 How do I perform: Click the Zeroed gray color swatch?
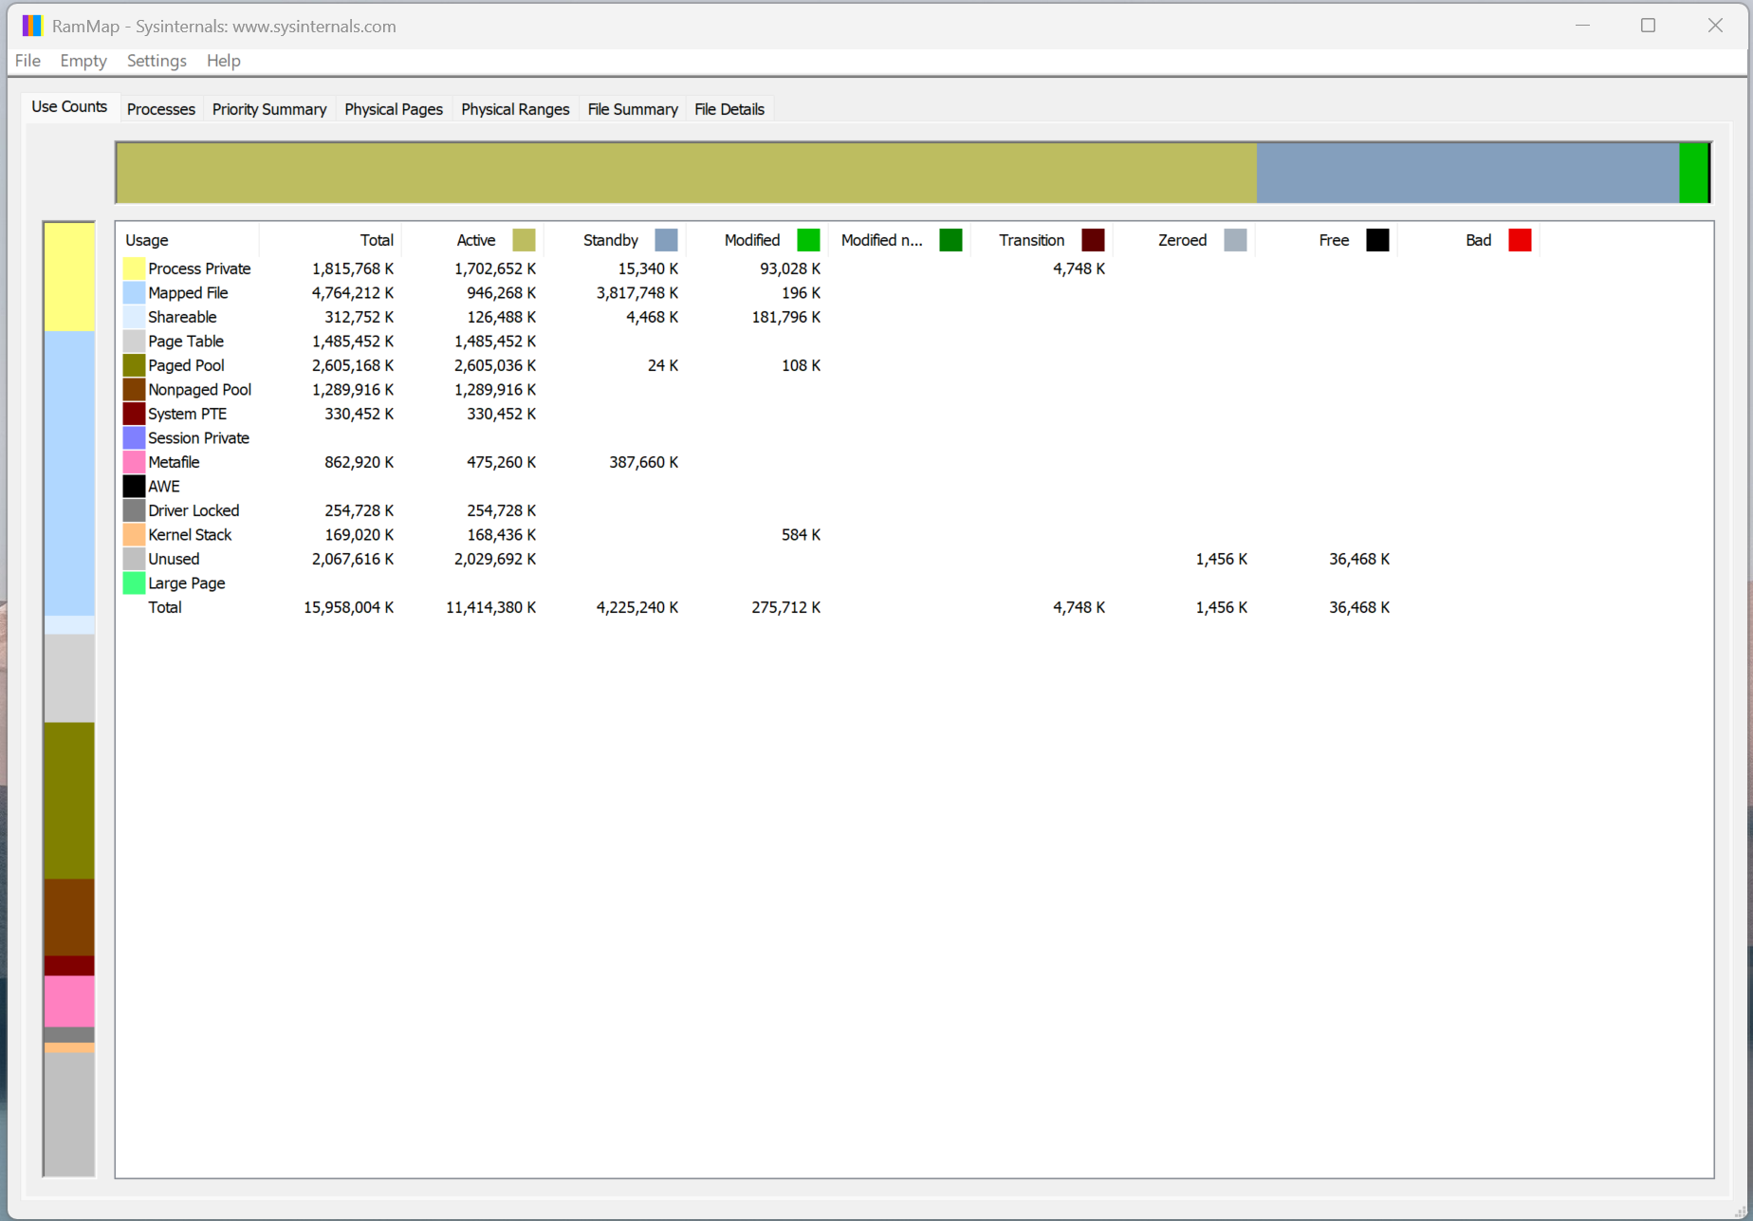pos(1235,240)
